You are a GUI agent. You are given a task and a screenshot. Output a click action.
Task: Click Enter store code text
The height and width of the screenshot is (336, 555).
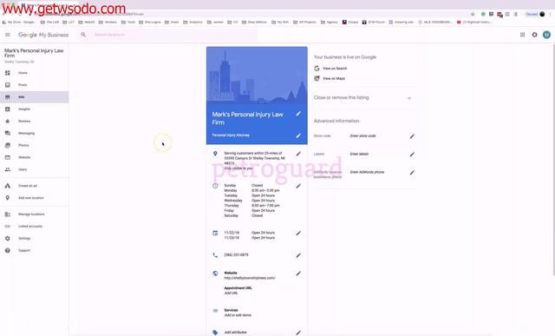point(362,135)
